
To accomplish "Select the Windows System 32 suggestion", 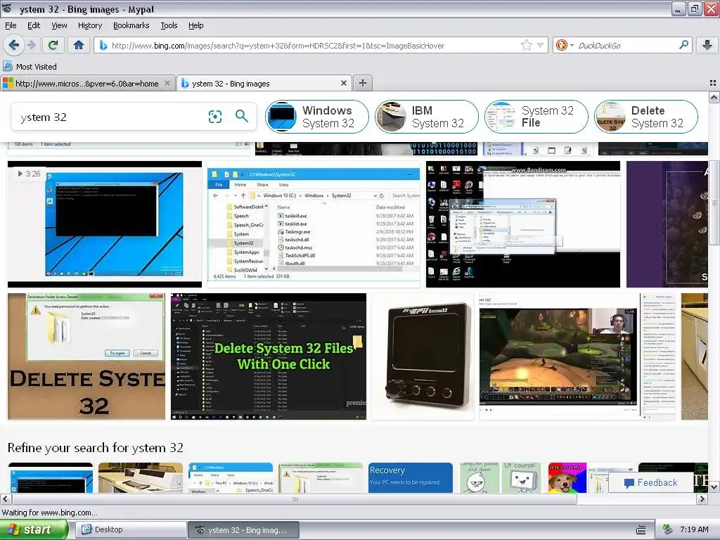I will 317,117.
